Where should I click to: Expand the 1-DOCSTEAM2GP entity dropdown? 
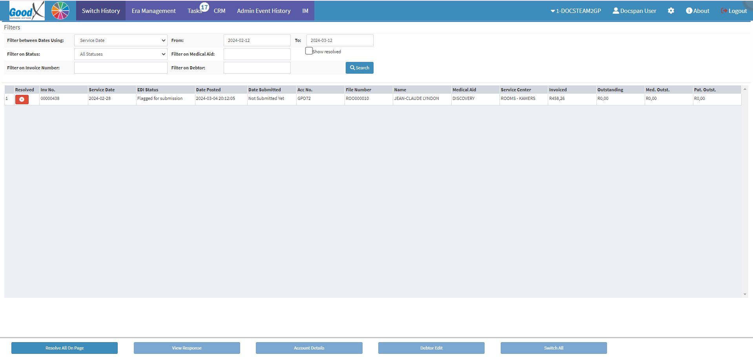[x=575, y=11]
